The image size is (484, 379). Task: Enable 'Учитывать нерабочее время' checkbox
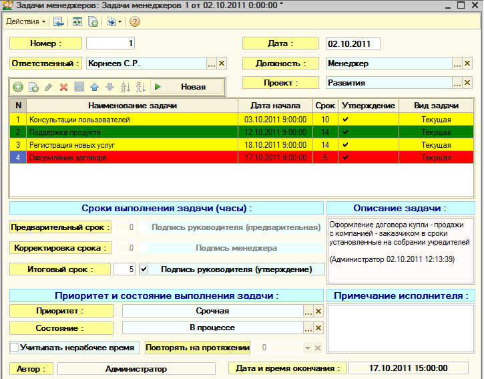click(15, 348)
